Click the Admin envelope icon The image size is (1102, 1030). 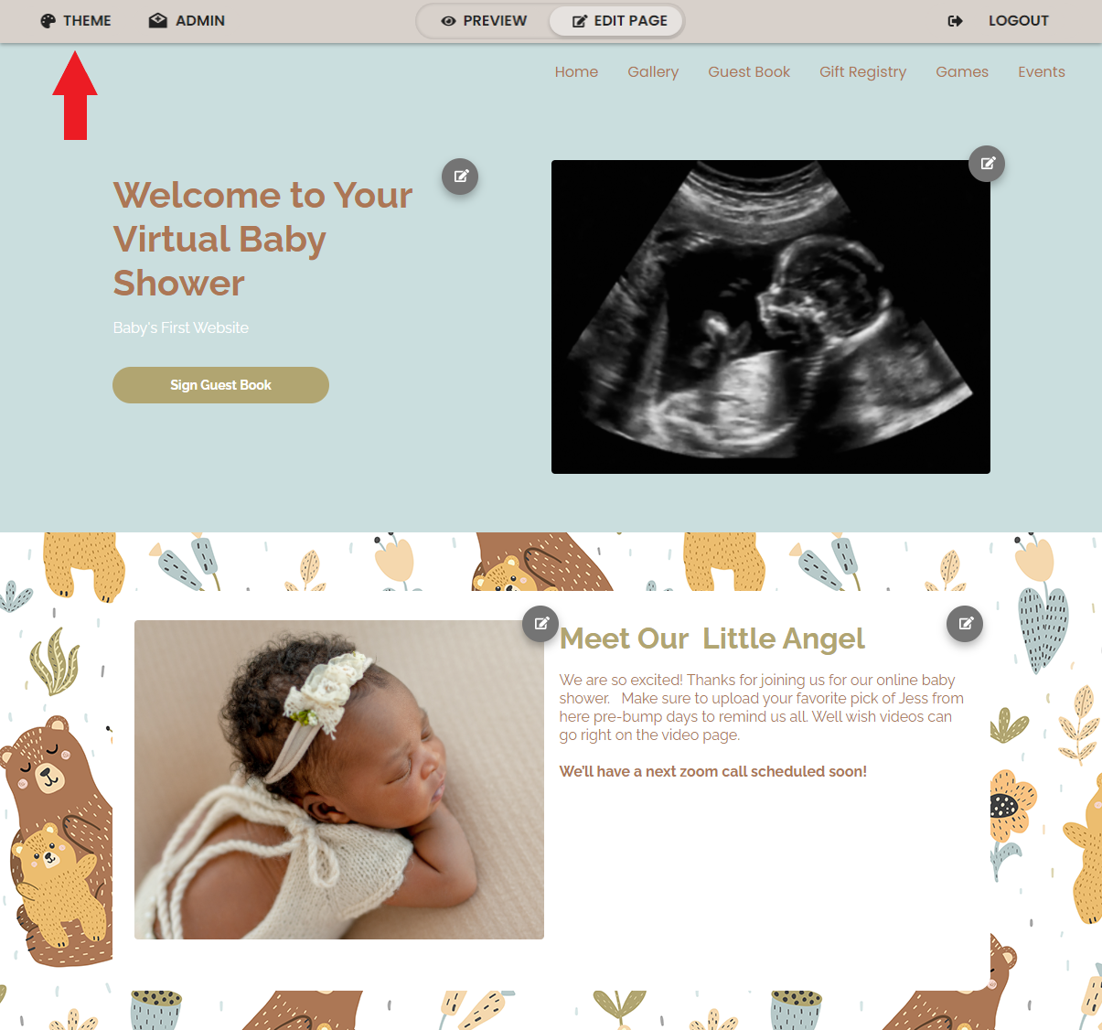click(x=157, y=20)
